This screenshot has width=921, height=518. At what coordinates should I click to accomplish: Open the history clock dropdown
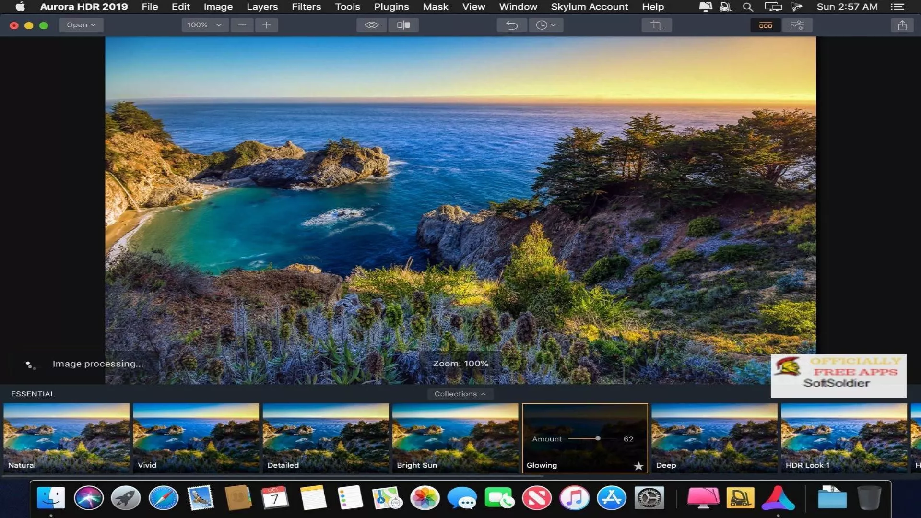(545, 25)
